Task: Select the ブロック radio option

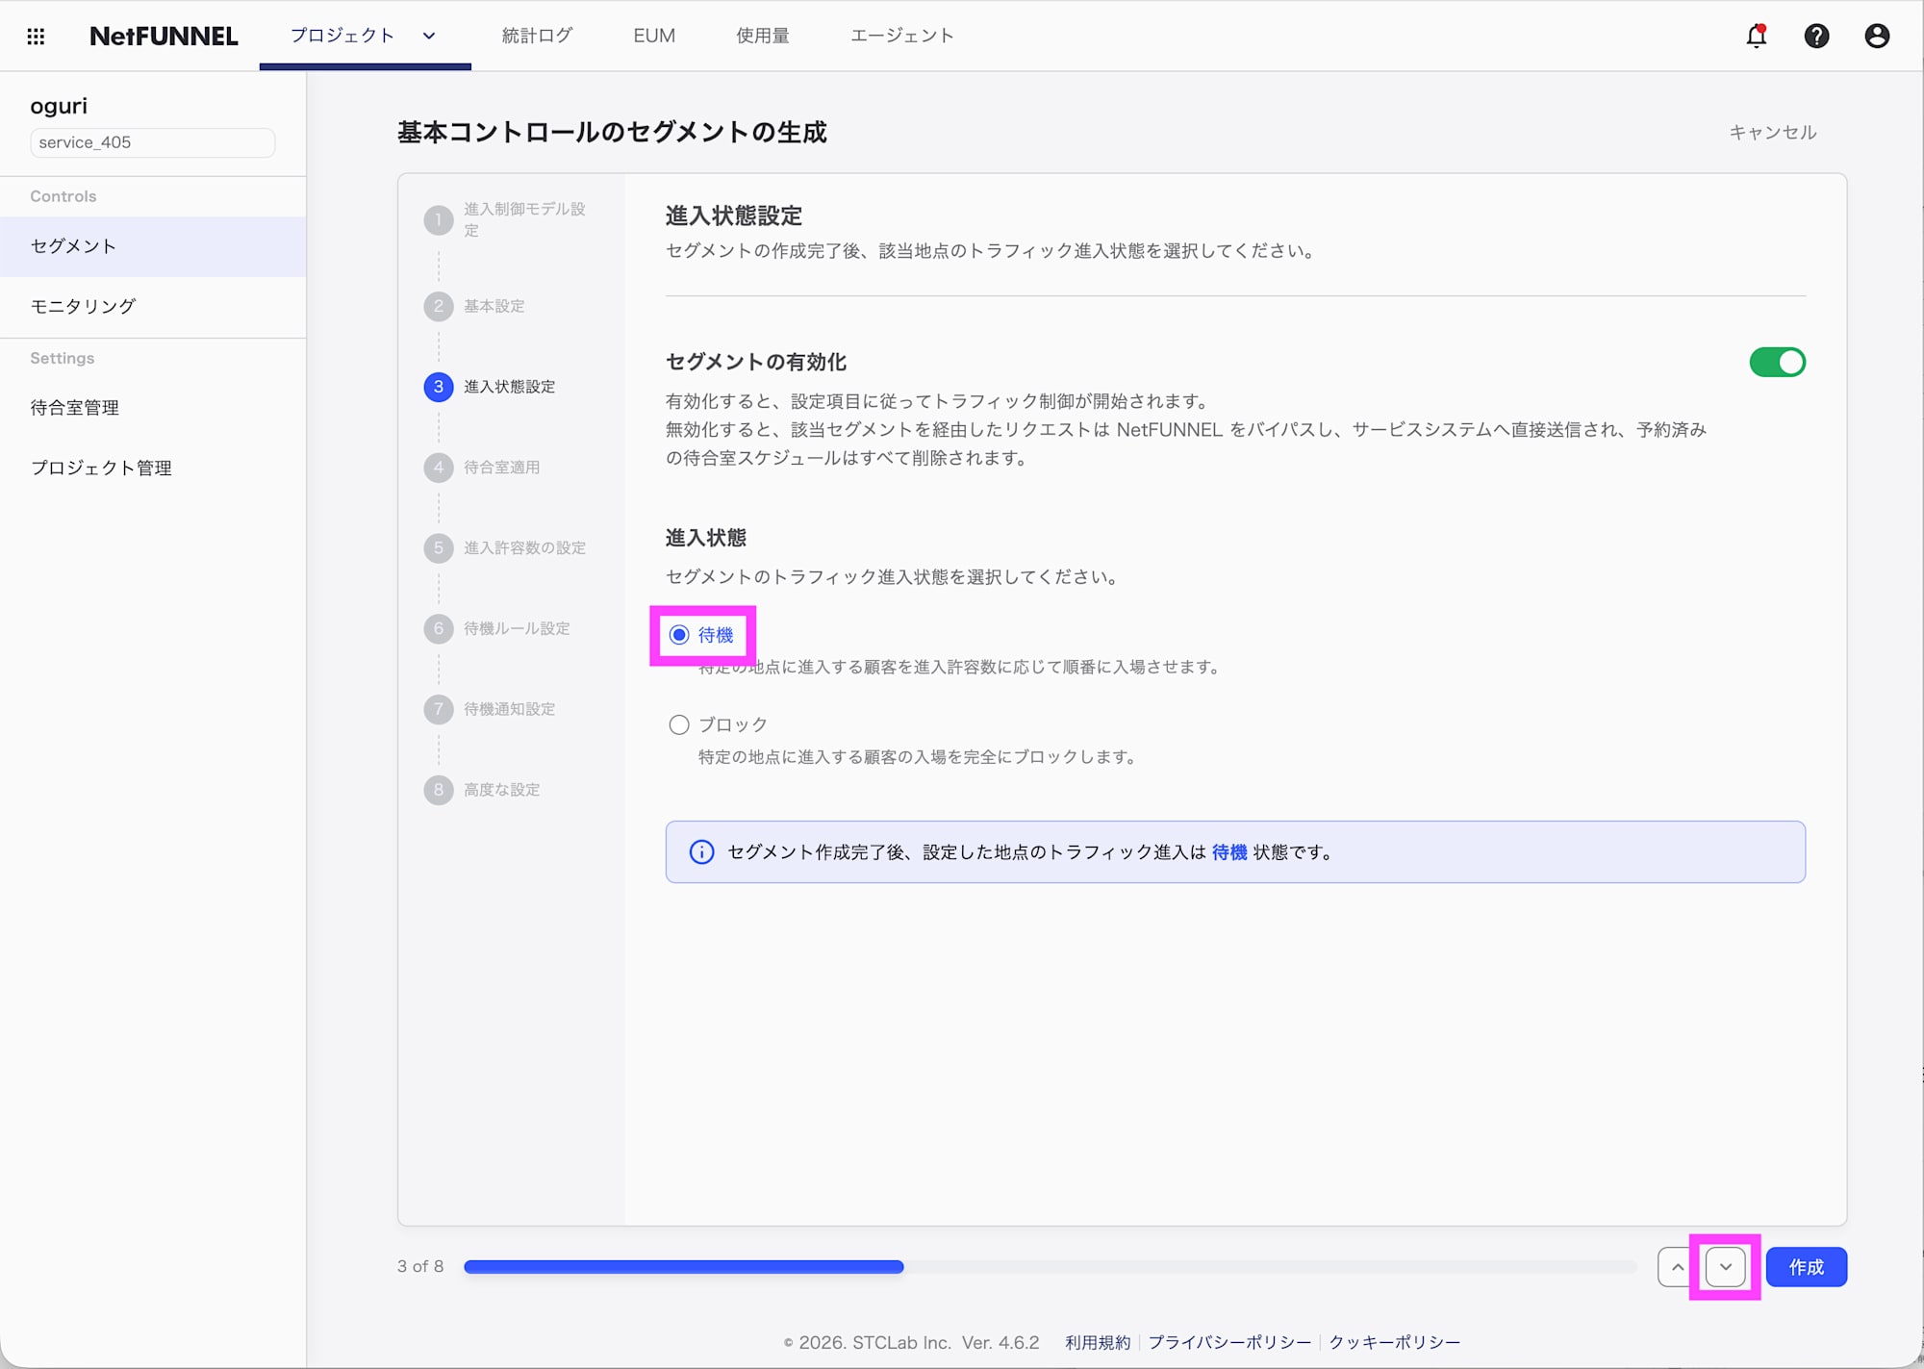Action: [x=679, y=724]
